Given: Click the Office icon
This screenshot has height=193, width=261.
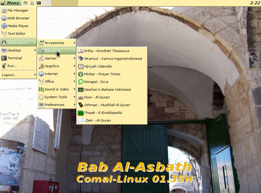Looking at the screenshot, I should 41,81.
